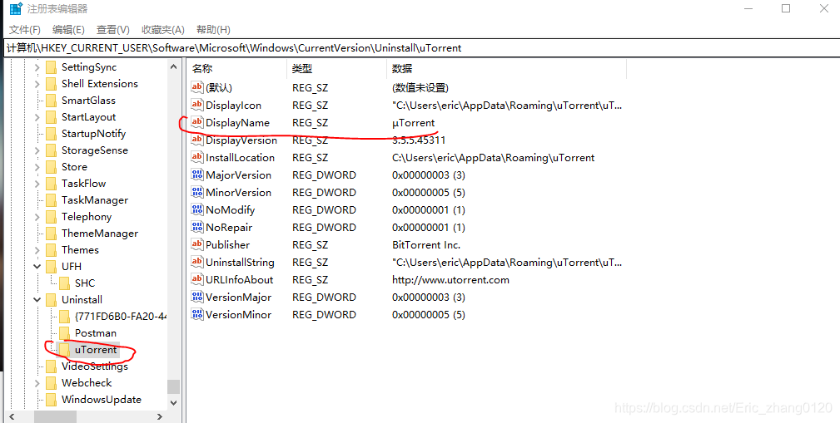Select the uTorrent folder icon
This screenshot has height=423, width=840.
[65, 350]
